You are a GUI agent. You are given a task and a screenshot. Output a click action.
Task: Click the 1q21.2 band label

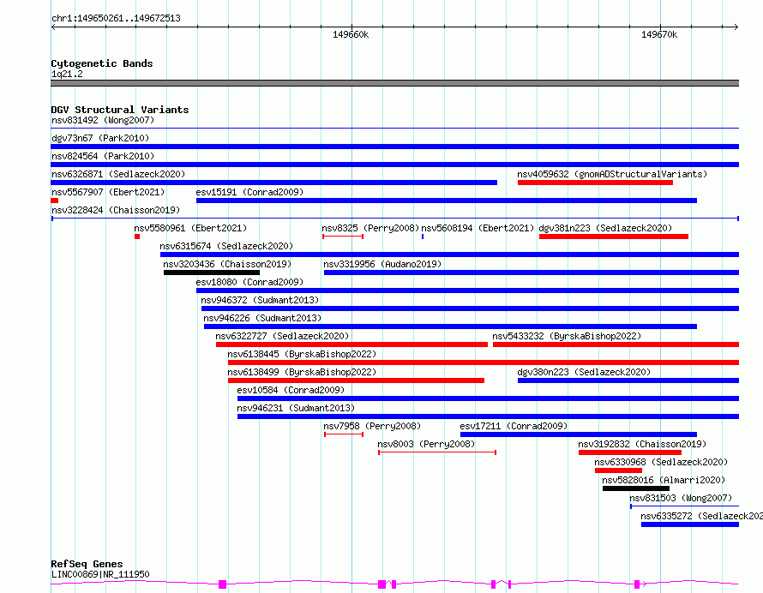click(67, 74)
